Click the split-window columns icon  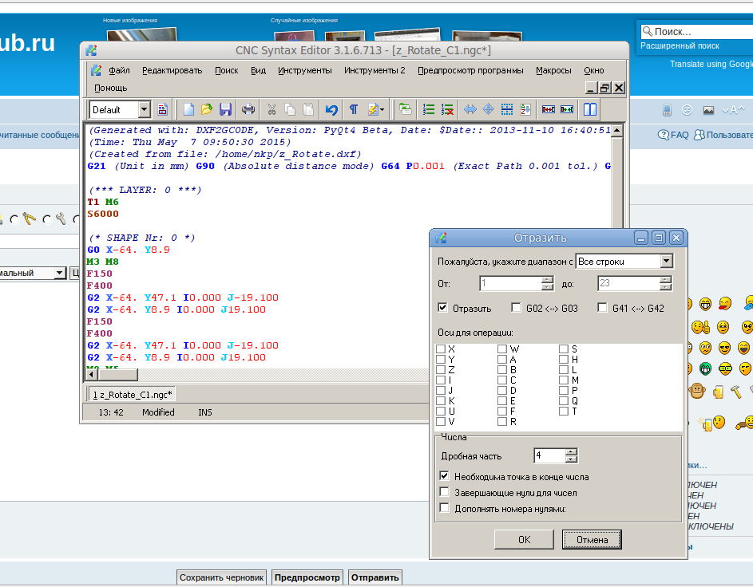click(x=590, y=109)
